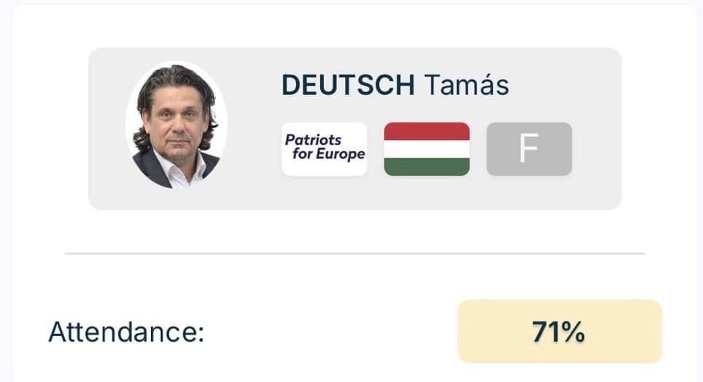Click the percent sign in 71%

(572, 332)
